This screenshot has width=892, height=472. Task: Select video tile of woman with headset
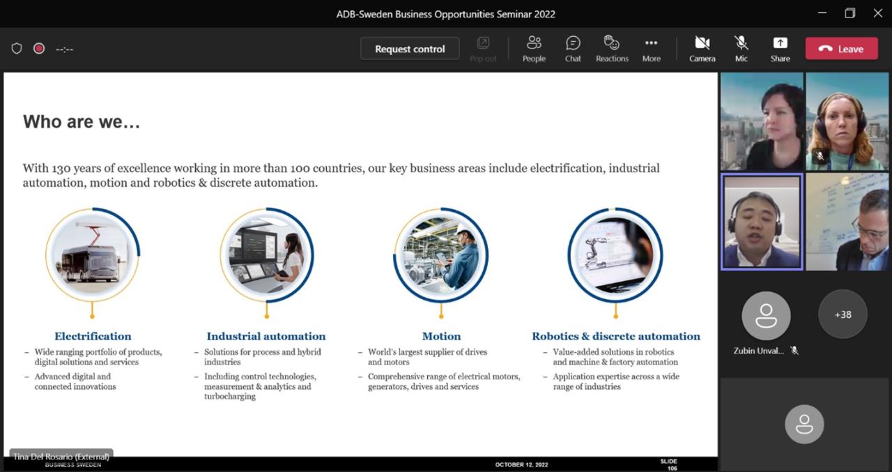click(847, 122)
